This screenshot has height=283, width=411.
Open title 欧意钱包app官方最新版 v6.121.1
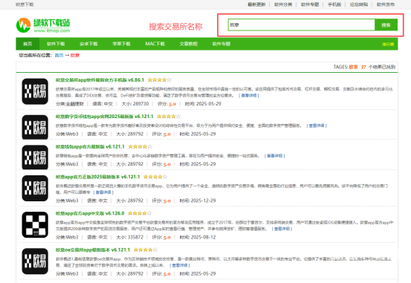pos(90,146)
